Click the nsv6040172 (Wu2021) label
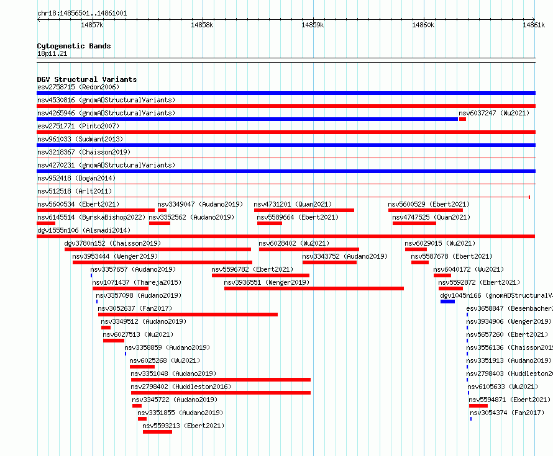The image size is (553, 456). point(468,269)
